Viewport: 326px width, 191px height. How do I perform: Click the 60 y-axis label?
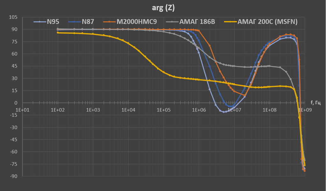[14, 54]
